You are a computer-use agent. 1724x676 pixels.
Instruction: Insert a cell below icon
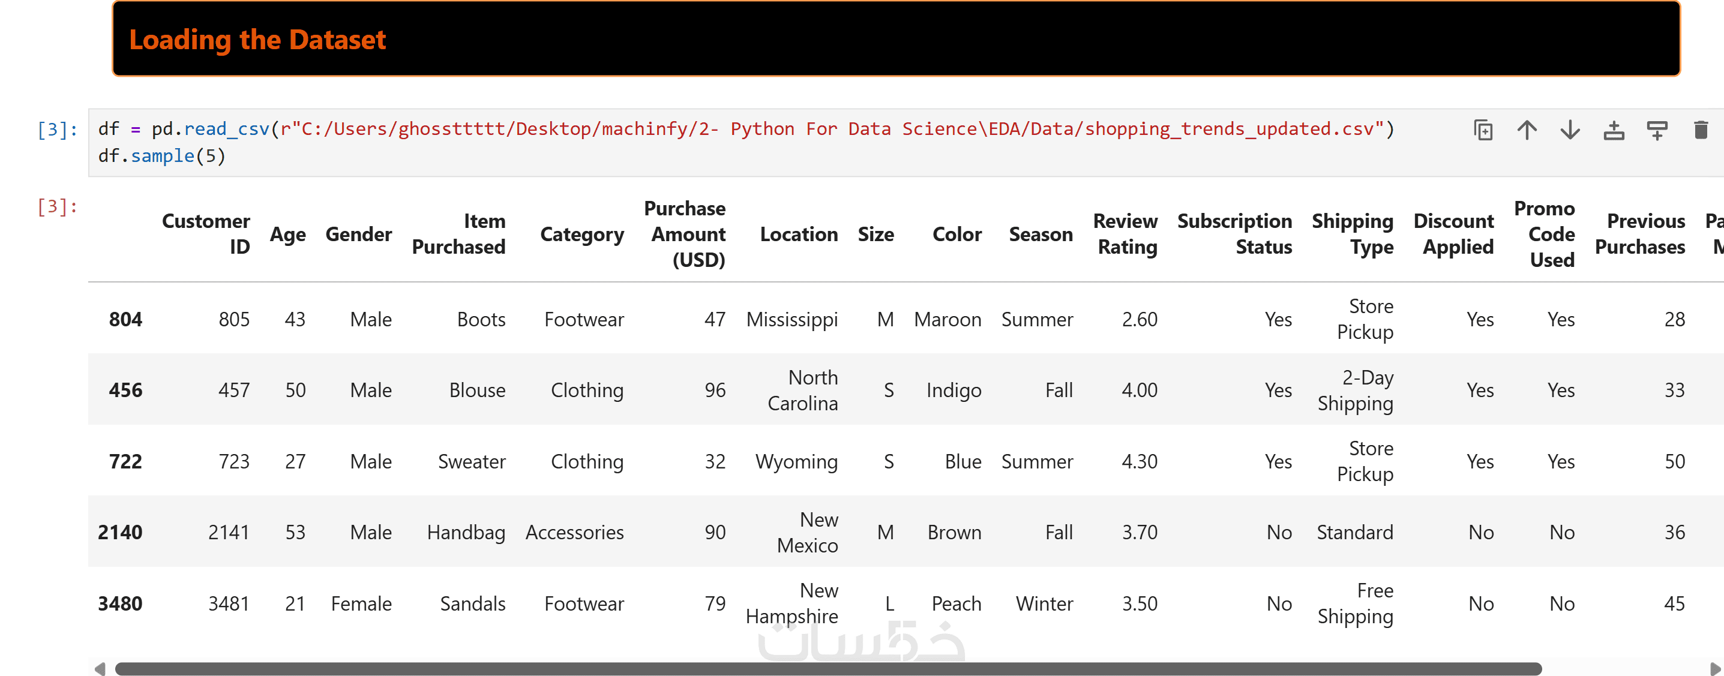[x=1657, y=130]
